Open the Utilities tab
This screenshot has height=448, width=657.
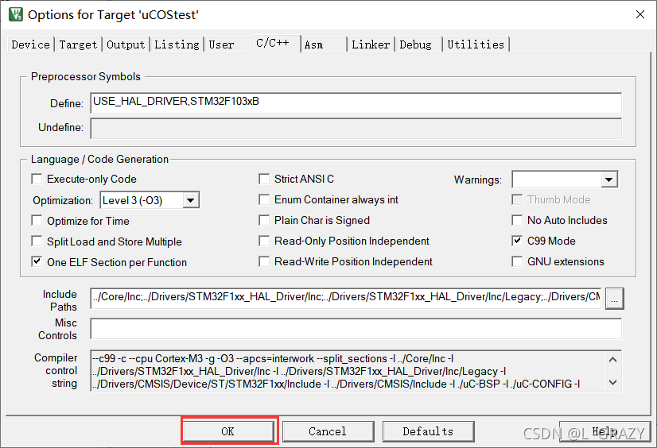(x=476, y=44)
